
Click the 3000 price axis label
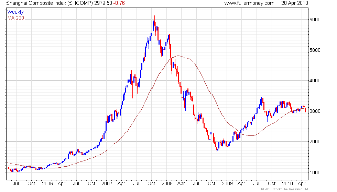tap(315, 111)
